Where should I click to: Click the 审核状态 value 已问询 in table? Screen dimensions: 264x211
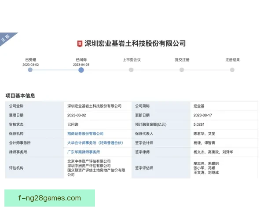pyautogui.click(x=73, y=124)
